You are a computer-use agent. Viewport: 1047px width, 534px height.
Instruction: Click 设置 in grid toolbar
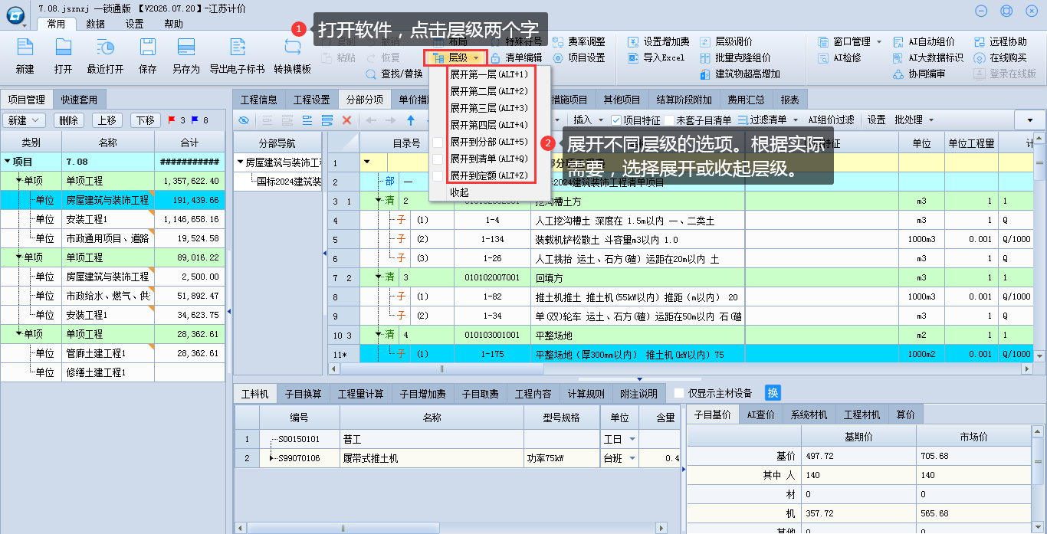876,120
